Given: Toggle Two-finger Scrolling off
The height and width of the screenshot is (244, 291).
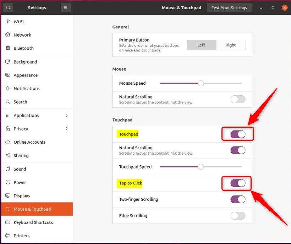Looking at the screenshot, I should 237,199.
